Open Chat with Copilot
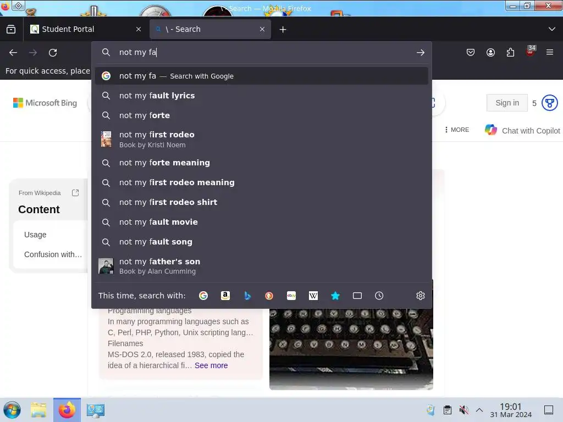The width and height of the screenshot is (563, 422). click(x=522, y=130)
